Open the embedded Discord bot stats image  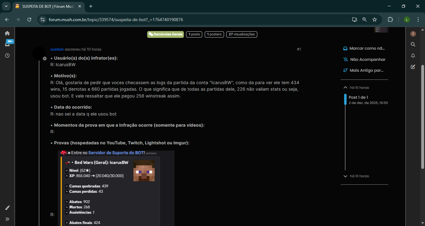click(x=116, y=188)
